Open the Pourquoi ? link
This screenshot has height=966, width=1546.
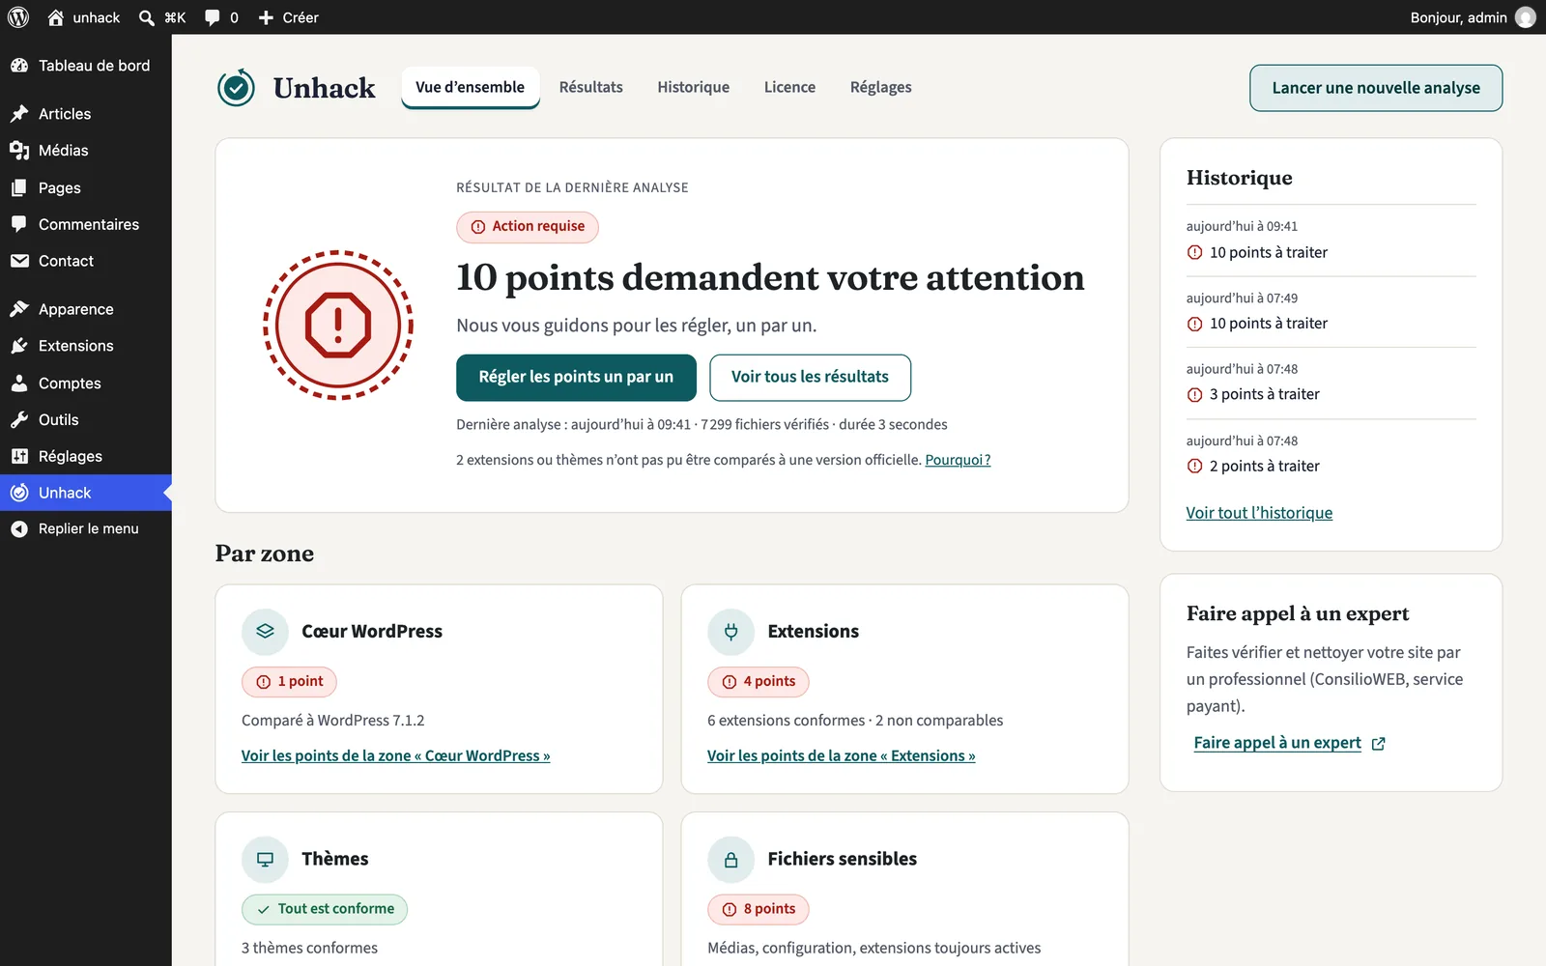click(x=958, y=460)
